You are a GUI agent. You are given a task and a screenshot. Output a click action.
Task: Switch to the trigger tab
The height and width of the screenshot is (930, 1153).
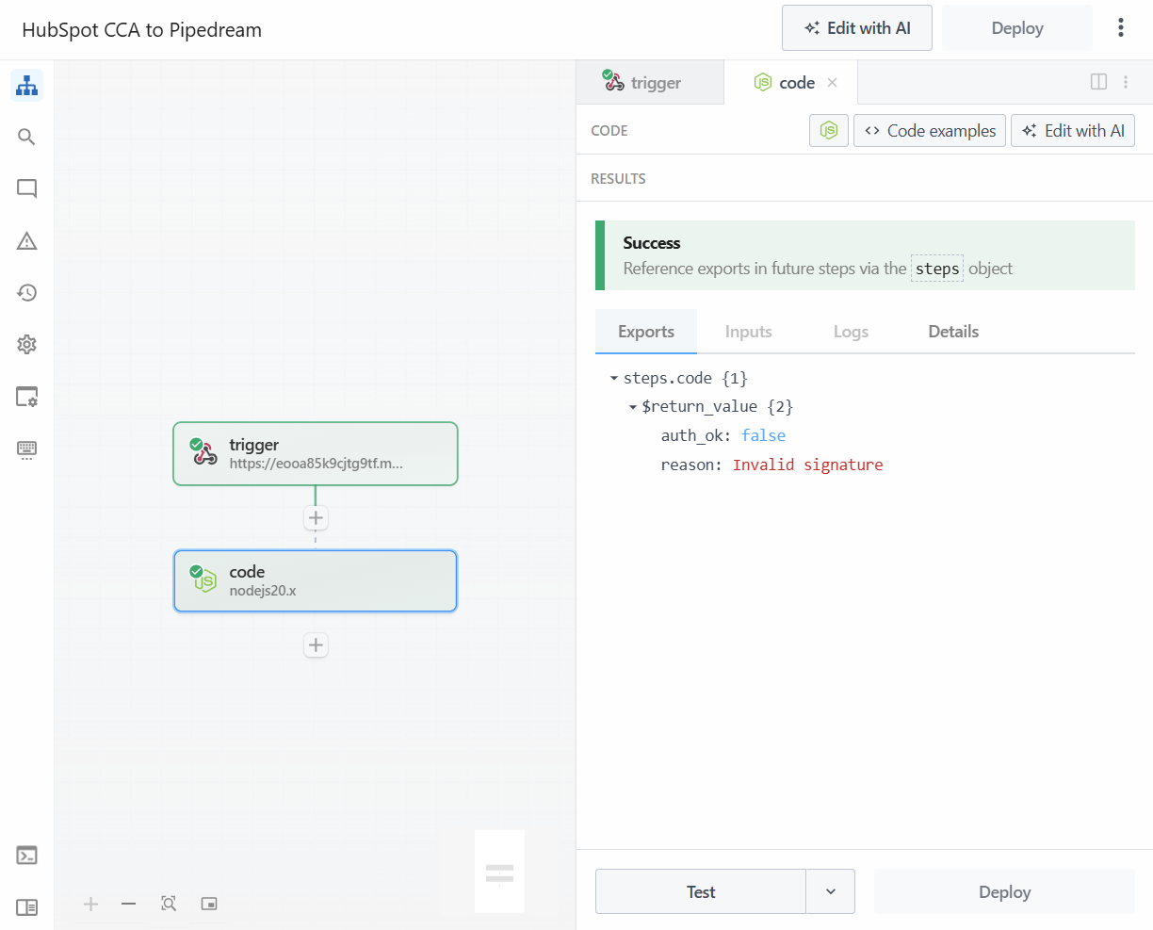(650, 82)
